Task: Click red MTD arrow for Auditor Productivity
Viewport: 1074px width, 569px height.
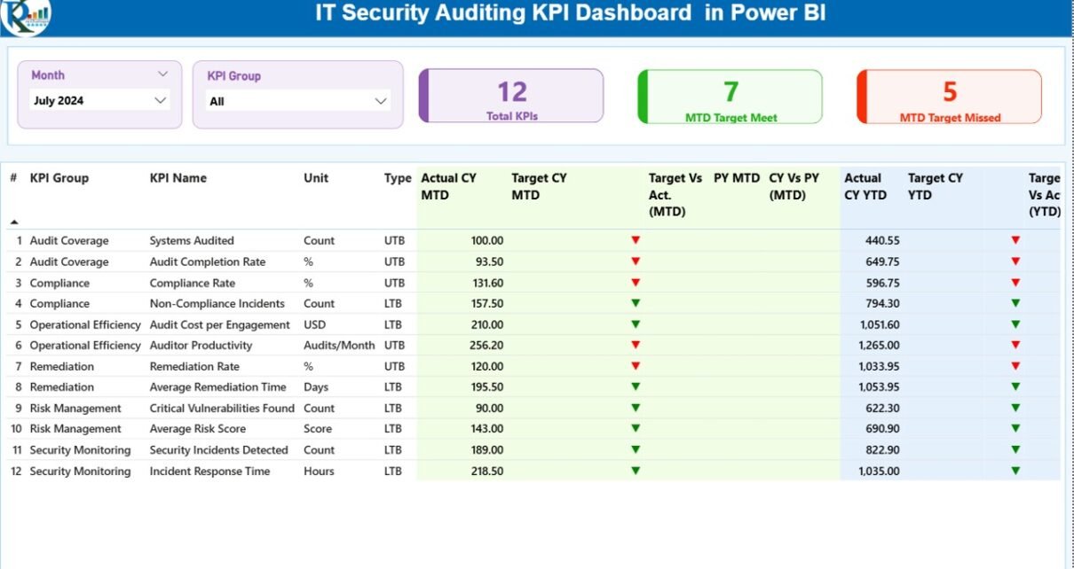Action: click(x=636, y=345)
